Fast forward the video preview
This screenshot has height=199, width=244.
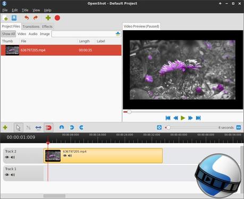pos(190,118)
